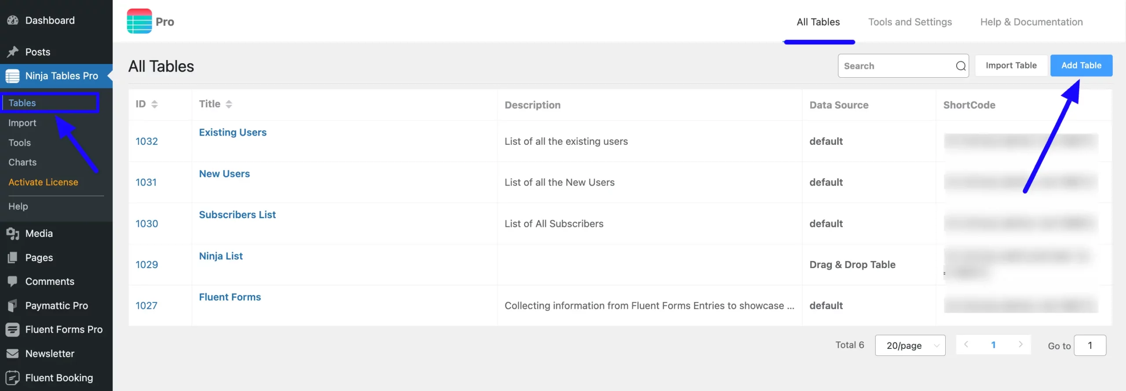Select Charts submenu item
Viewport: 1126px width, 391px height.
(22, 162)
